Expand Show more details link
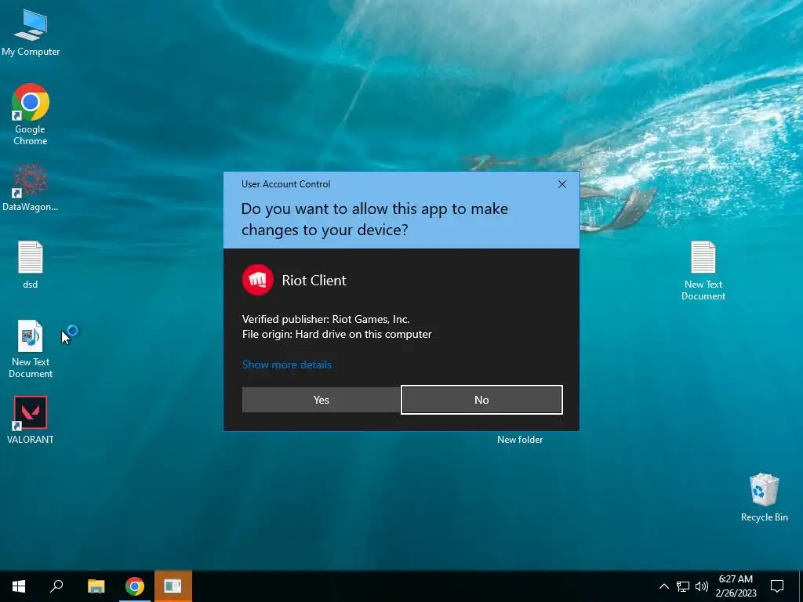This screenshot has width=803, height=602. click(287, 364)
